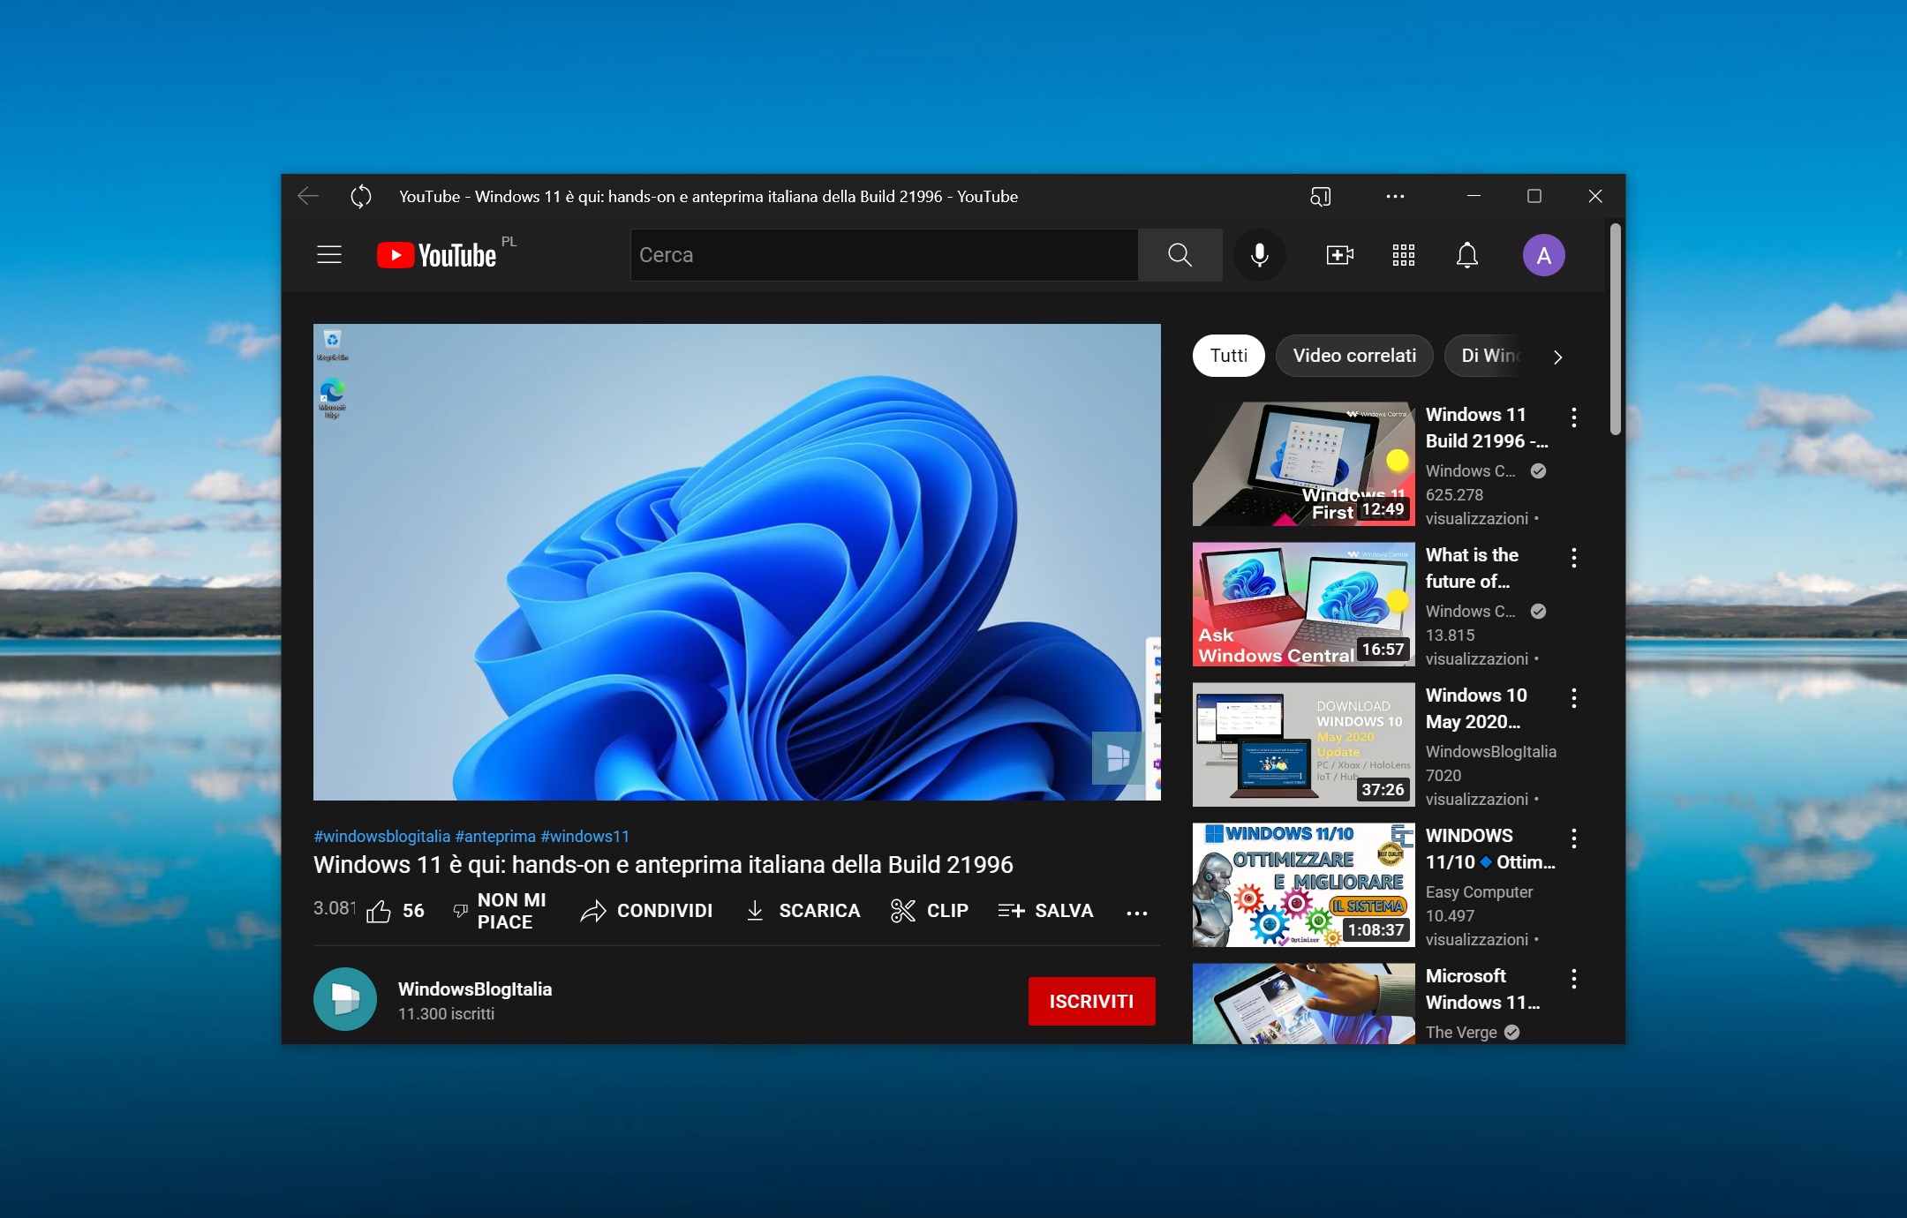Image resolution: width=1907 pixels, height=1218 pixels.
Task: Start voice search with the microphone
Action: [x=1260, y=255]
